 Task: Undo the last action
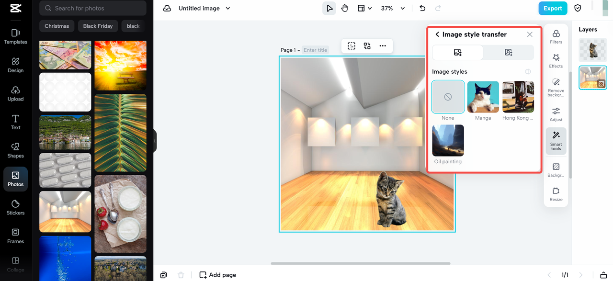point(422,8)
